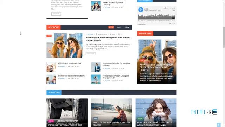Click Read More under the ice cream article
This screenshot has width=225, height=127.
coord(91,54)
